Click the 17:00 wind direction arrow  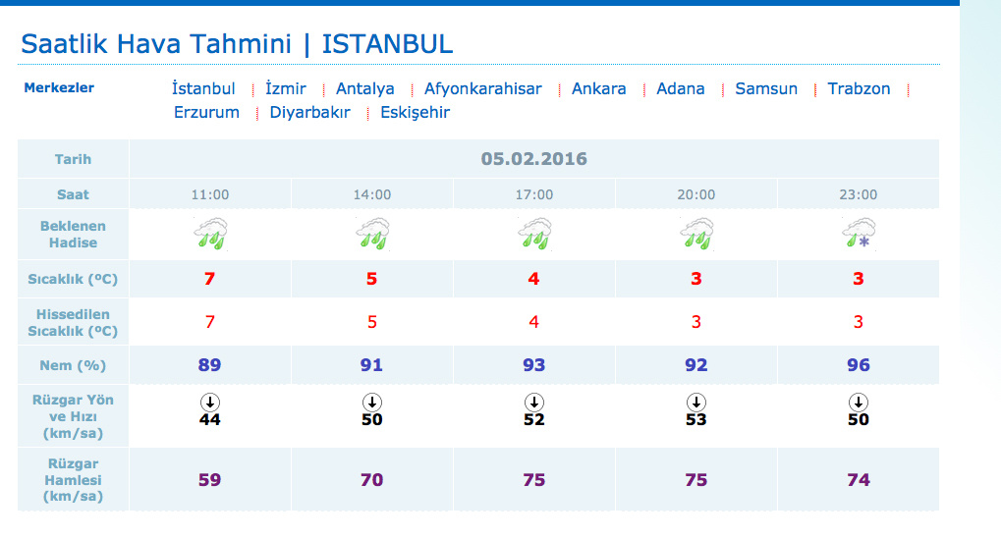pyautogui.click(x=533, y=402)
